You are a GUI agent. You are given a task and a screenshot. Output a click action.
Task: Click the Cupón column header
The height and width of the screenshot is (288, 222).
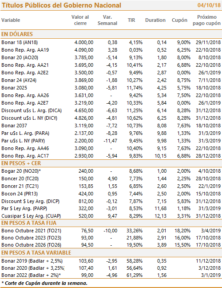tap(179, 20)
